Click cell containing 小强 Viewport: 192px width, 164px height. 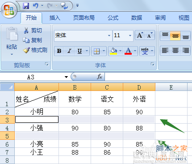37,128
